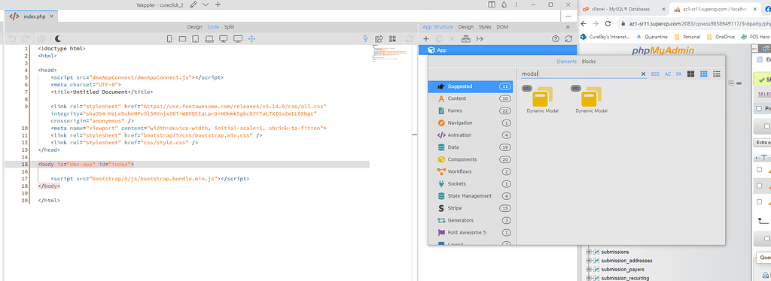
Task: Select the Generators category
Action: click(x=470, y=220)
